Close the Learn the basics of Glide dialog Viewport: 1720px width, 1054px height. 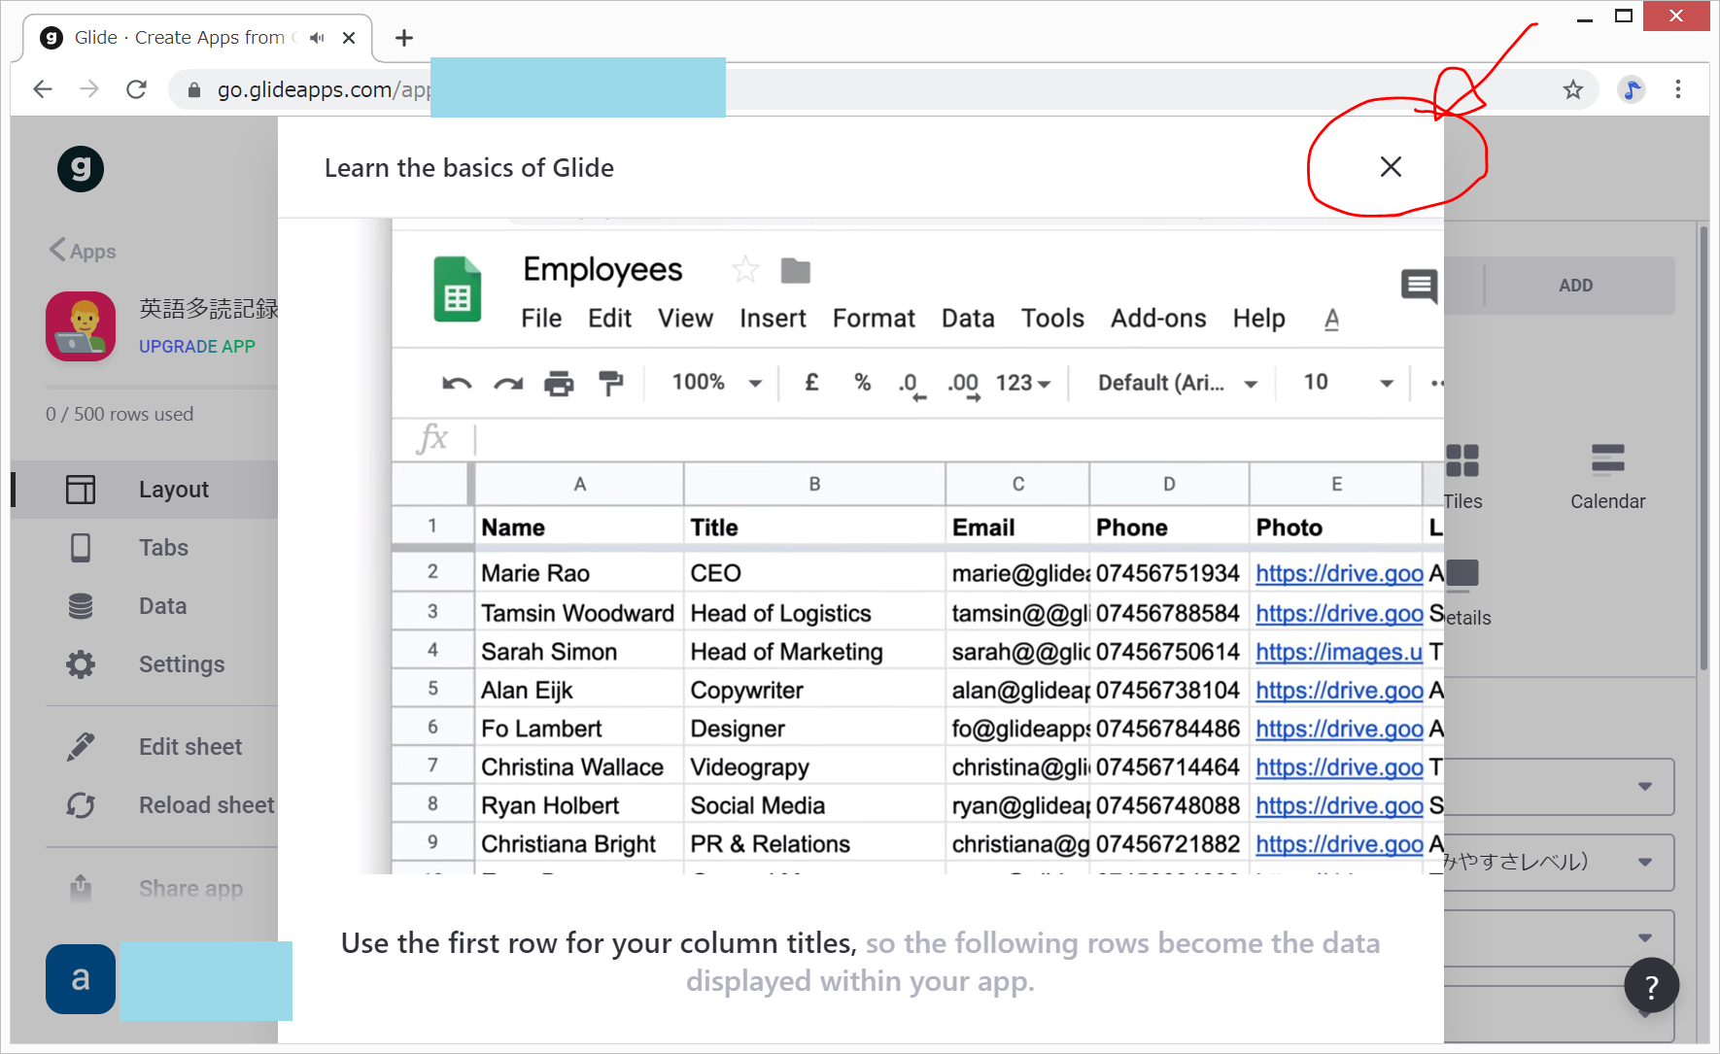click(x=1391, y=167)
